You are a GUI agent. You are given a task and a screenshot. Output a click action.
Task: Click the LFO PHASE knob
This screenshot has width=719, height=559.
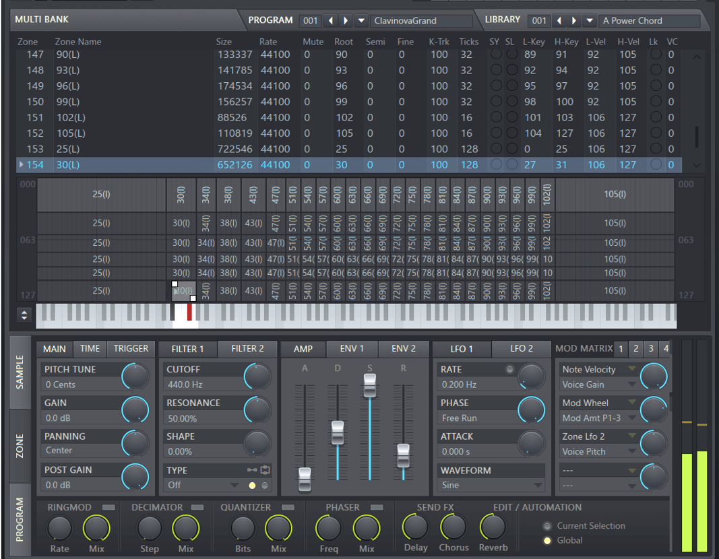(x=532, y=410)
